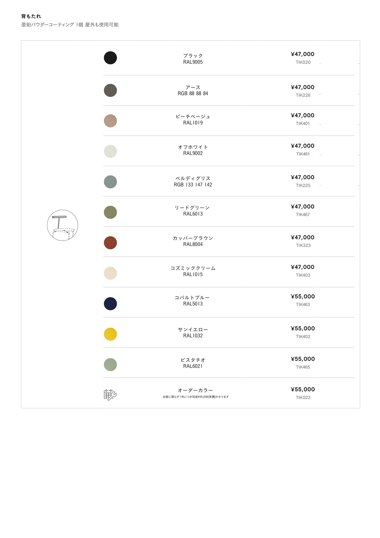Click the backrest illustration circle icon

click(x=62, y=225)
